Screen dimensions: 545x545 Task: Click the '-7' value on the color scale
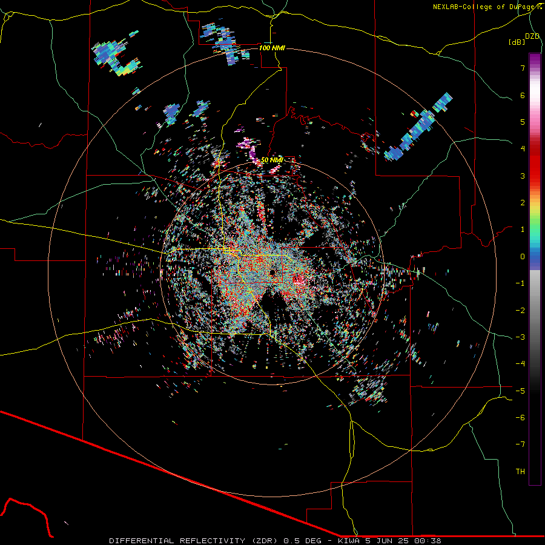(x=520, y=444)
